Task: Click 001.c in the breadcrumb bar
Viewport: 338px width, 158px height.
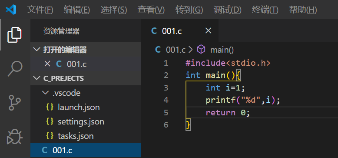Action: [x=176, y=50]
